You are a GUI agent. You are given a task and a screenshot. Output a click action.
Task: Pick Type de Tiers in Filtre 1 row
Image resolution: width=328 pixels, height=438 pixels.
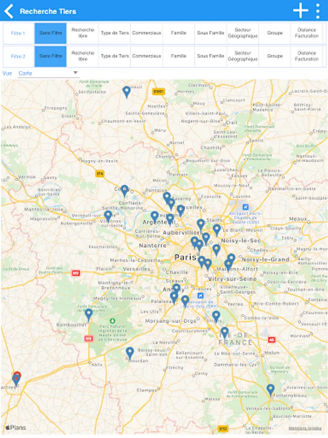(115, 33)
